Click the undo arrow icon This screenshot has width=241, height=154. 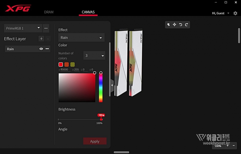[x=180, y=25]
